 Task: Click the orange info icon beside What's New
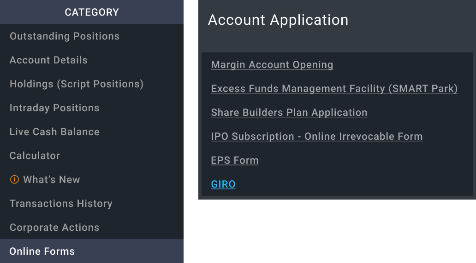(x=14, y=180)
